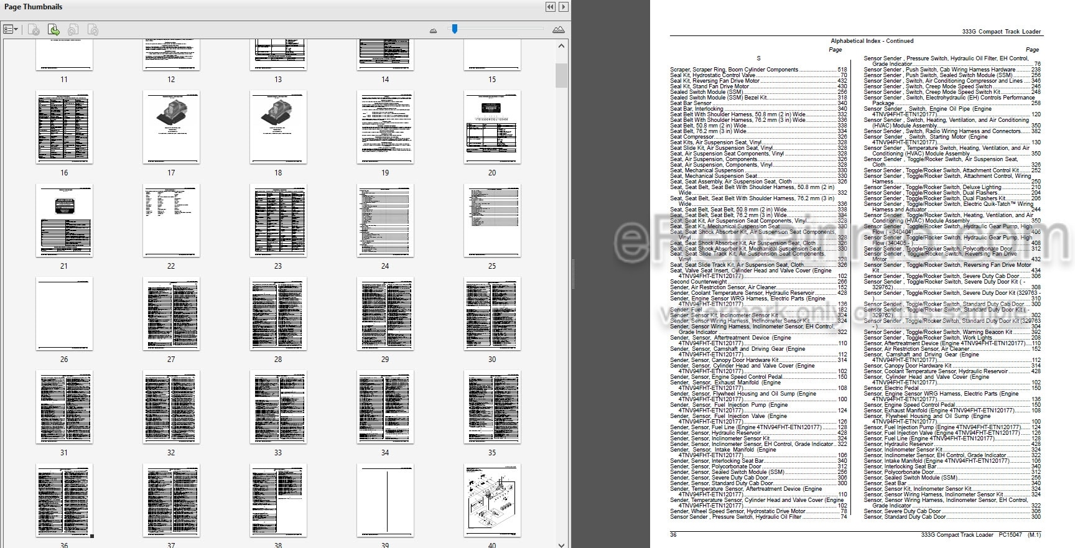Select page 38 thumbnail
This screenshot has height=548, width=1075.
278,500
